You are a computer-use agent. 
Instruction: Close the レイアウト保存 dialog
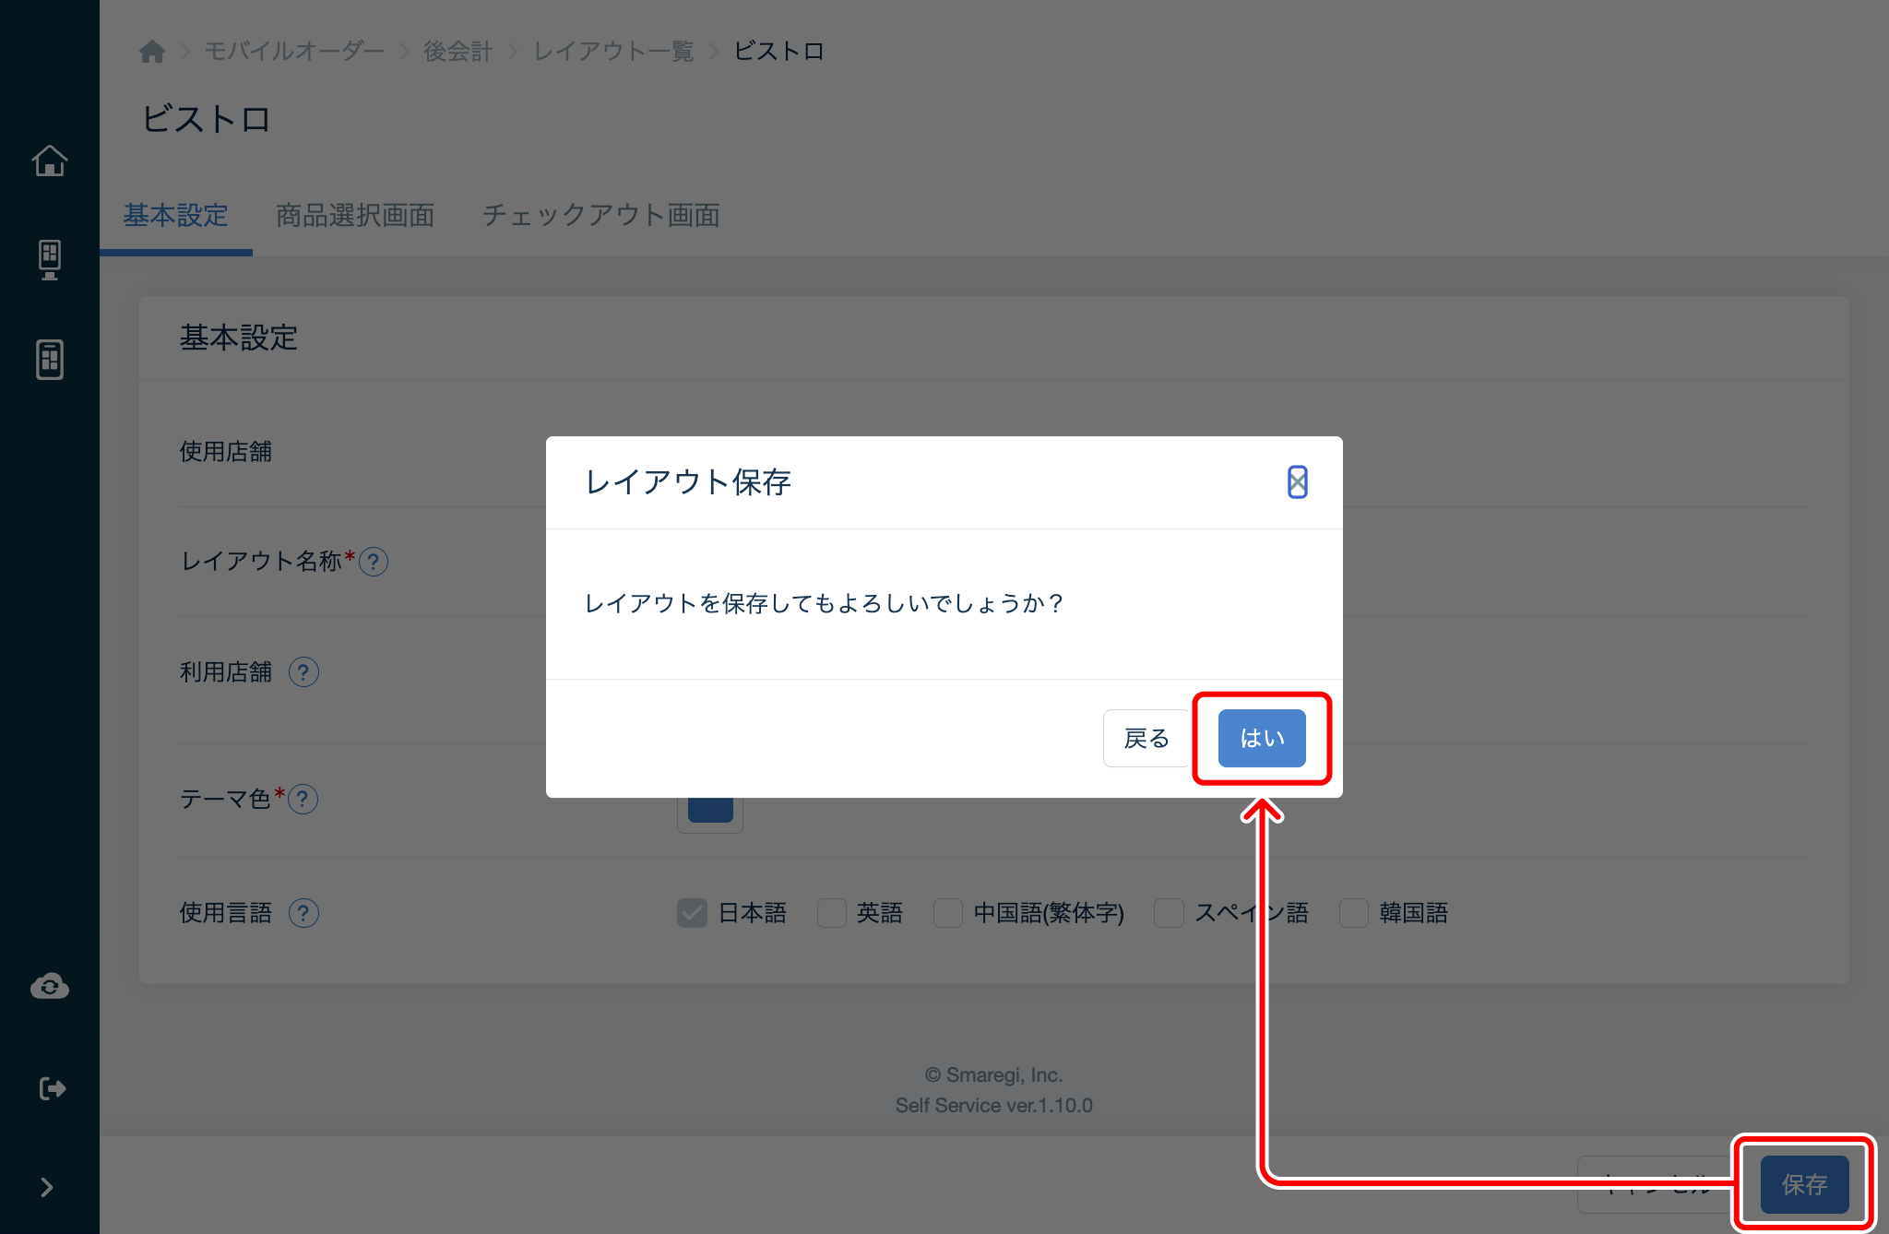(x=1297, y=482)
